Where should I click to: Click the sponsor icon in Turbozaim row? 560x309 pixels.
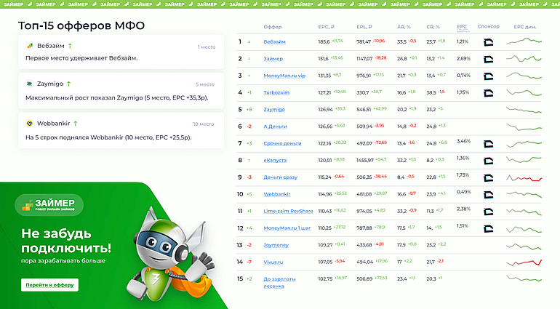[x=488, y=93]
